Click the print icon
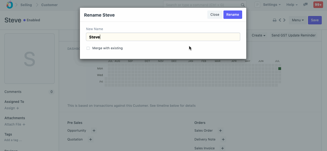This screenshot has height=151, width=327. 275,20
